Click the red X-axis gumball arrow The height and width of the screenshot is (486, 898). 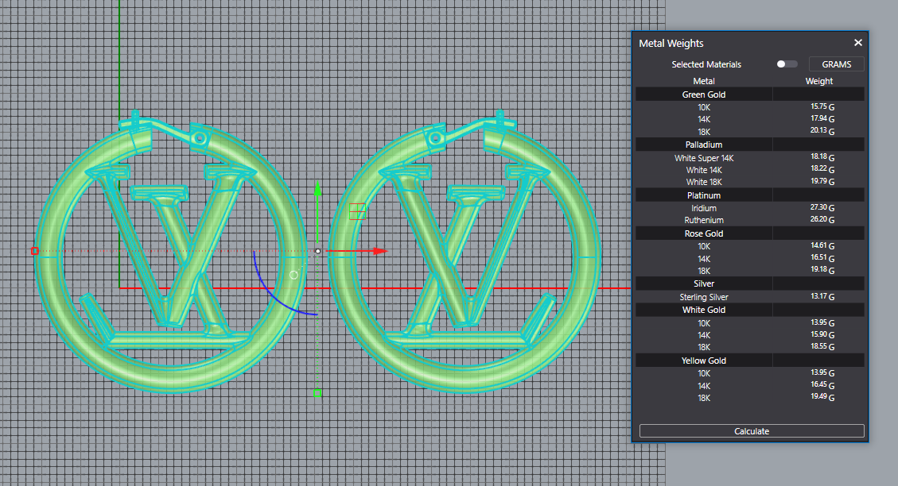pyautogui.click(x=379, y=251)
